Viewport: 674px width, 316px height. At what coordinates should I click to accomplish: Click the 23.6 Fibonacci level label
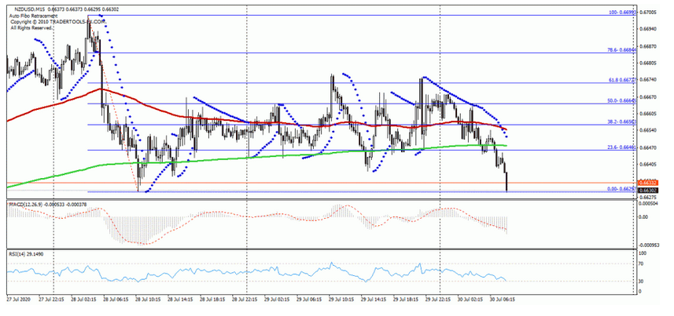pos(621,147)
